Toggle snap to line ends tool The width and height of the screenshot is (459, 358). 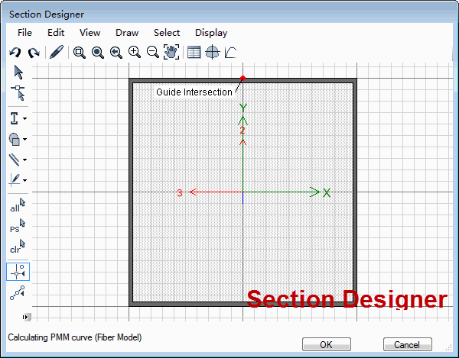pos(18,292)
